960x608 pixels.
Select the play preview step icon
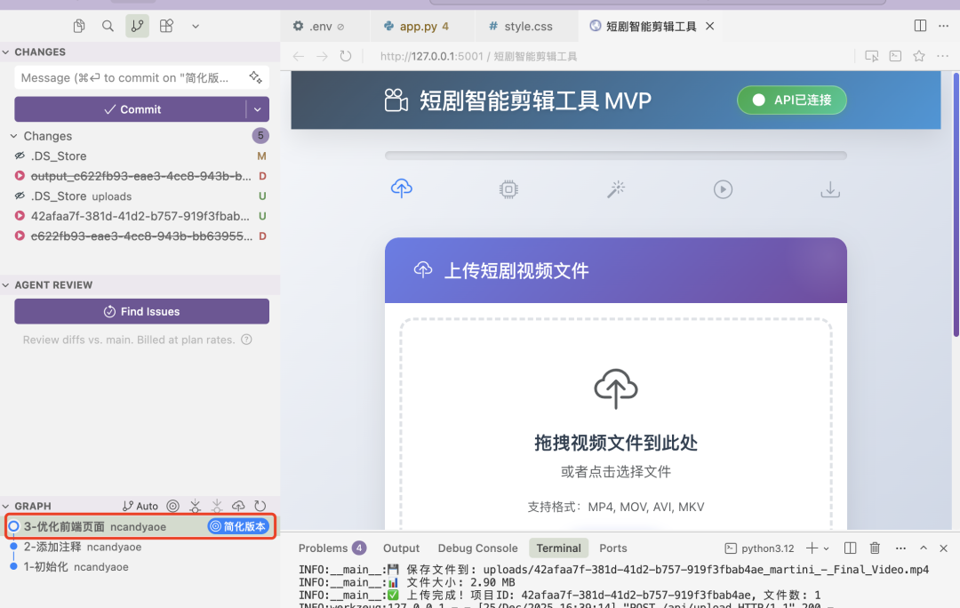(723, 189)
